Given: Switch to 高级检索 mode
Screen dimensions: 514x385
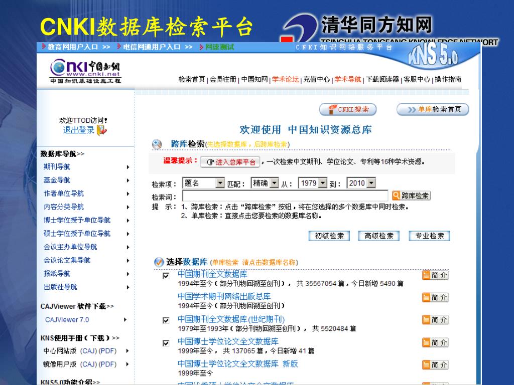Looking at the screenshot, I should coord(379,236).
